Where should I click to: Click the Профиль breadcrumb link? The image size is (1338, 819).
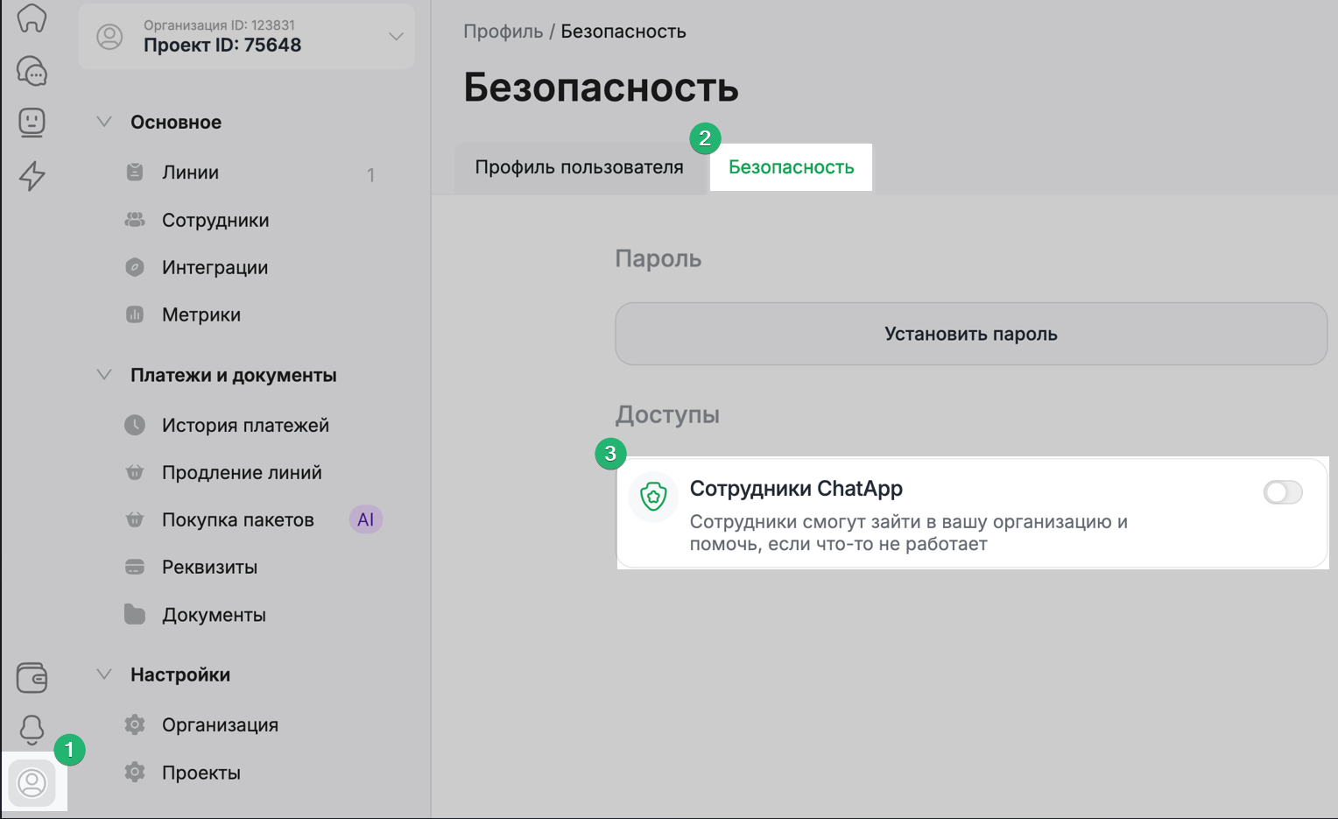pos(503,32)
